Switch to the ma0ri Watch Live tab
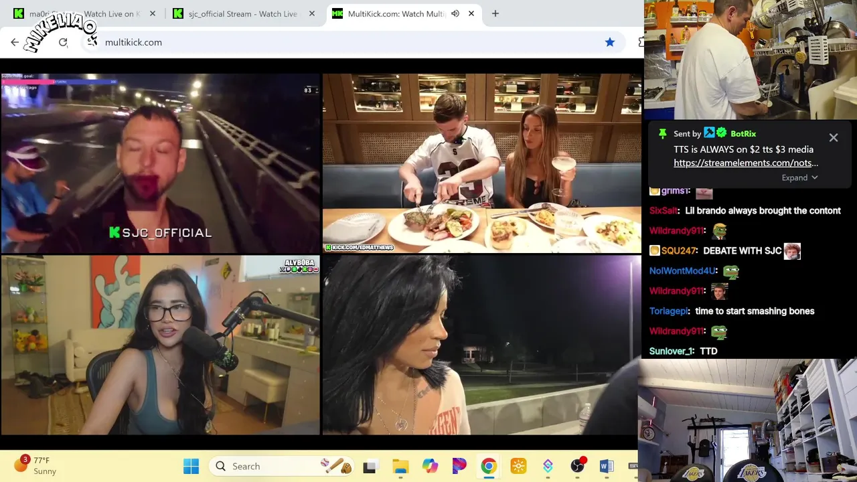The width and height of the screenshot is (857, 482). click(x=85, y=13)
